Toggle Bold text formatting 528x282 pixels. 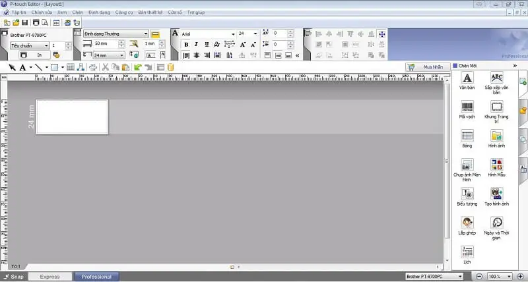coord(186,45)
